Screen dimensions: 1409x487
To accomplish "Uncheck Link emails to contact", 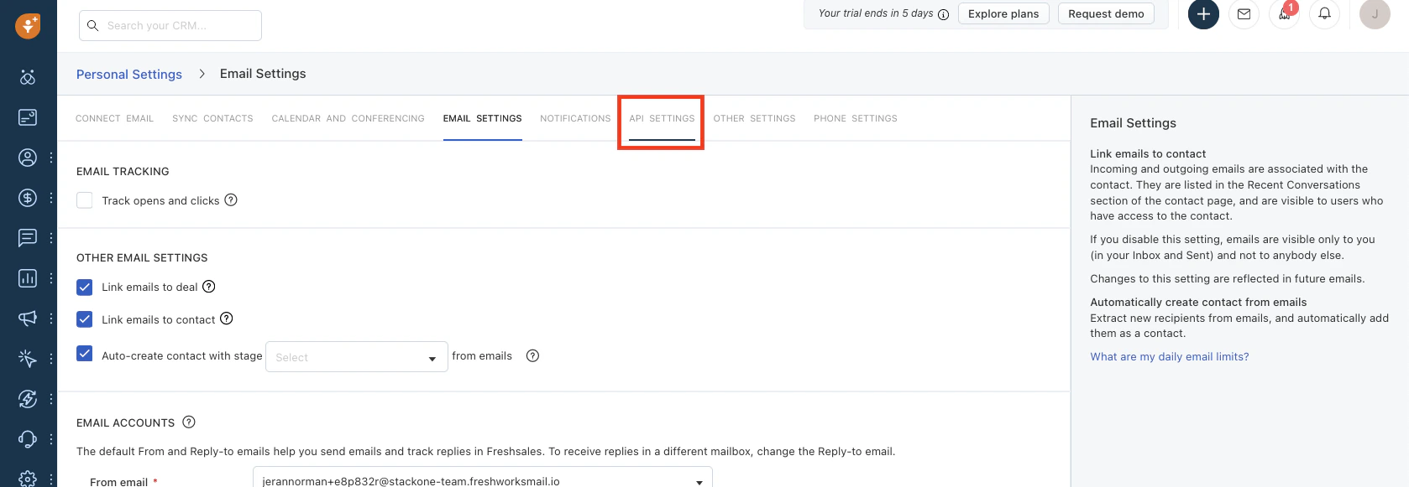I will pyautogui.click(x=85, y=319).
